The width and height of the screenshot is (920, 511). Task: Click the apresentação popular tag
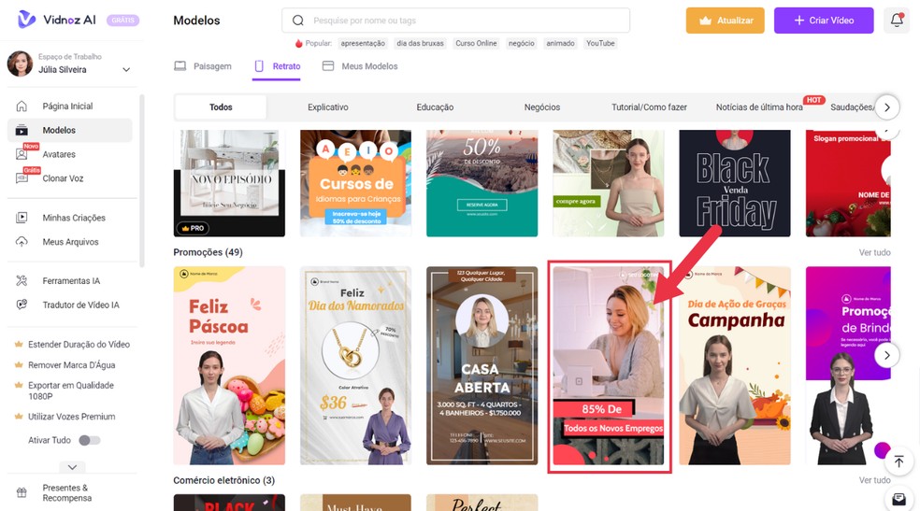363,43
